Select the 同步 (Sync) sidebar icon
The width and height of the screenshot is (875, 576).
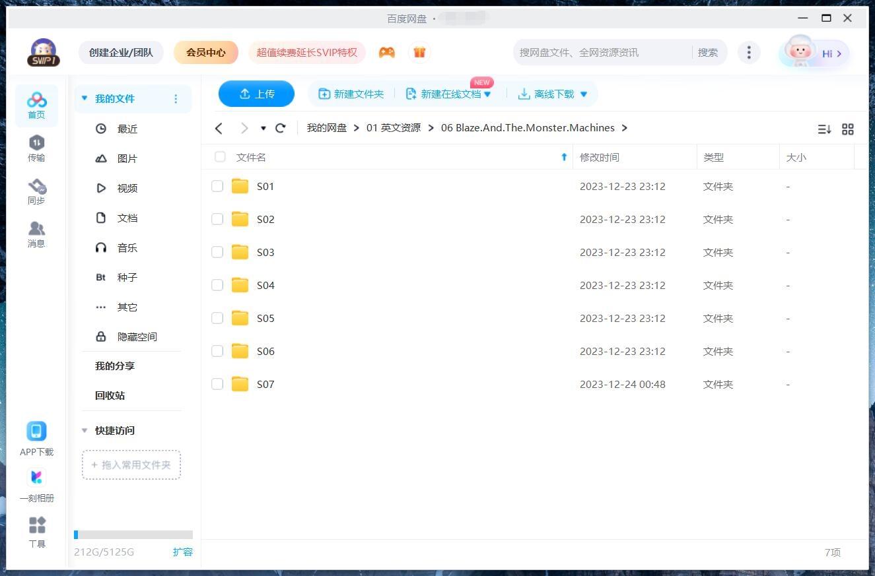[x=36, y=191]
